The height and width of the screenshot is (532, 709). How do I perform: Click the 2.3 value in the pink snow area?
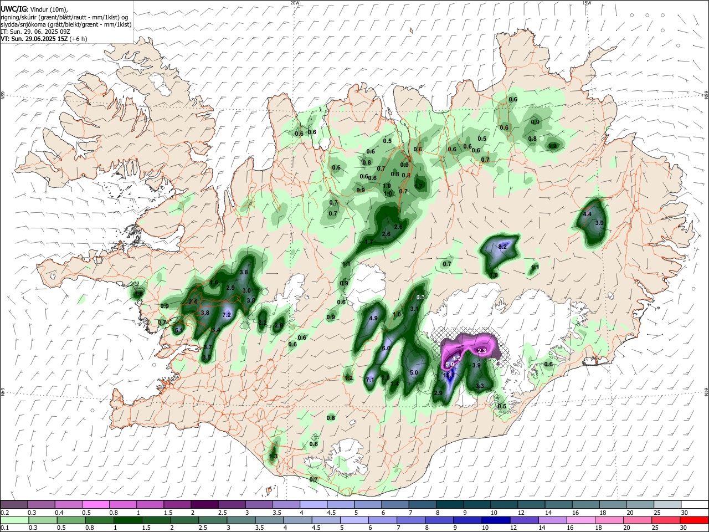482,351
